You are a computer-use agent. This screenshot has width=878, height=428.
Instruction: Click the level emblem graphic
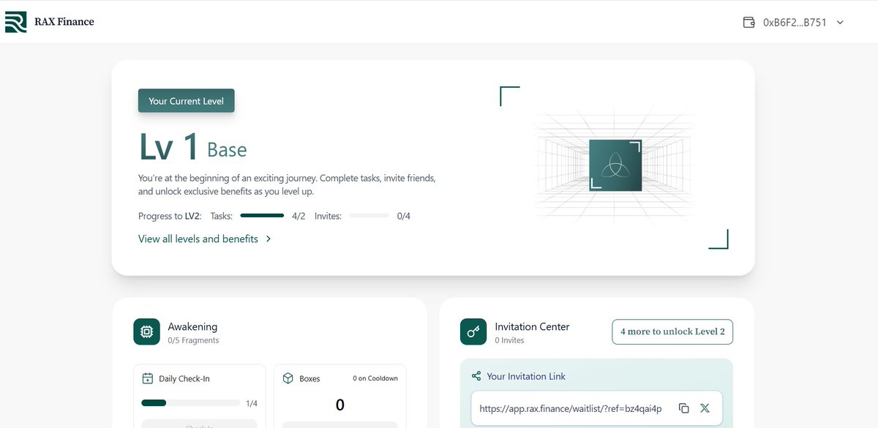(615, 165)
